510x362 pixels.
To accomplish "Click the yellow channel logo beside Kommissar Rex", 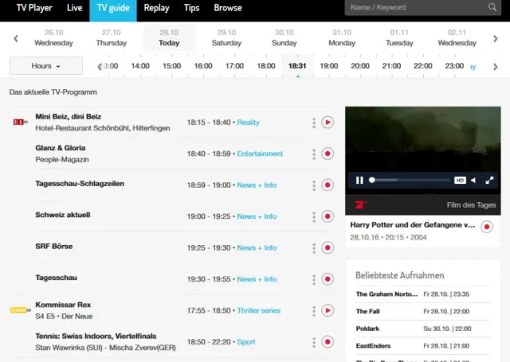I will point(20,310).
